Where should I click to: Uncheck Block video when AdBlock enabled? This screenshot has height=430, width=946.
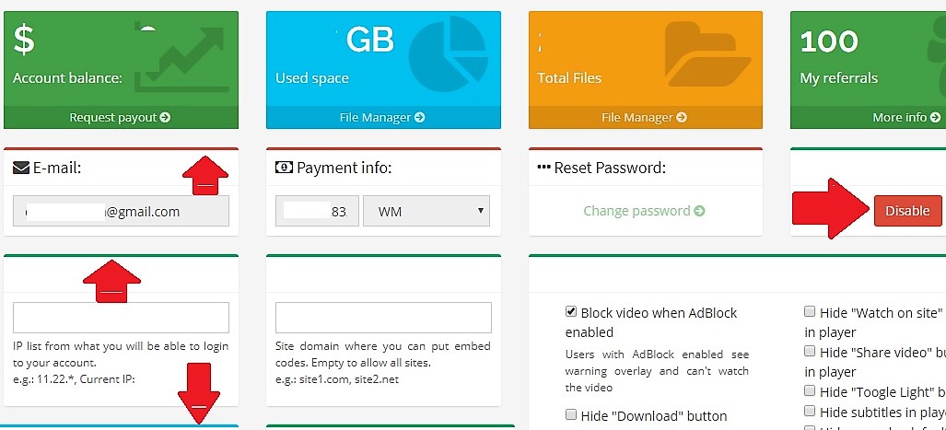[x=571, y=312]
